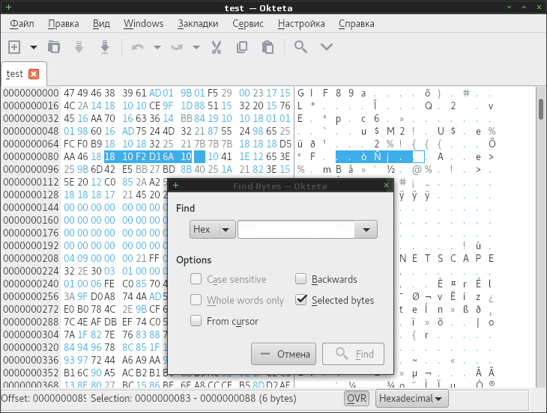547x413 pixels.
Task: Click the Find Bytes dialog title icon
Action: (x=175, y=186)
